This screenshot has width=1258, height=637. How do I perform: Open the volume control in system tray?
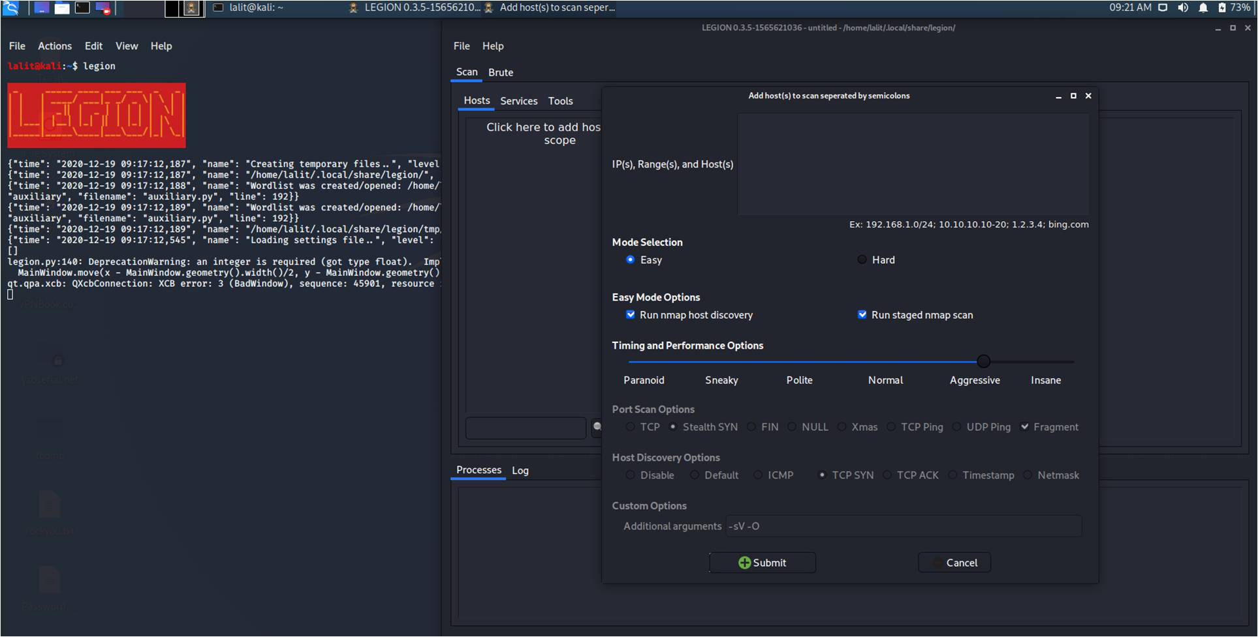(x=1183, y=8)
